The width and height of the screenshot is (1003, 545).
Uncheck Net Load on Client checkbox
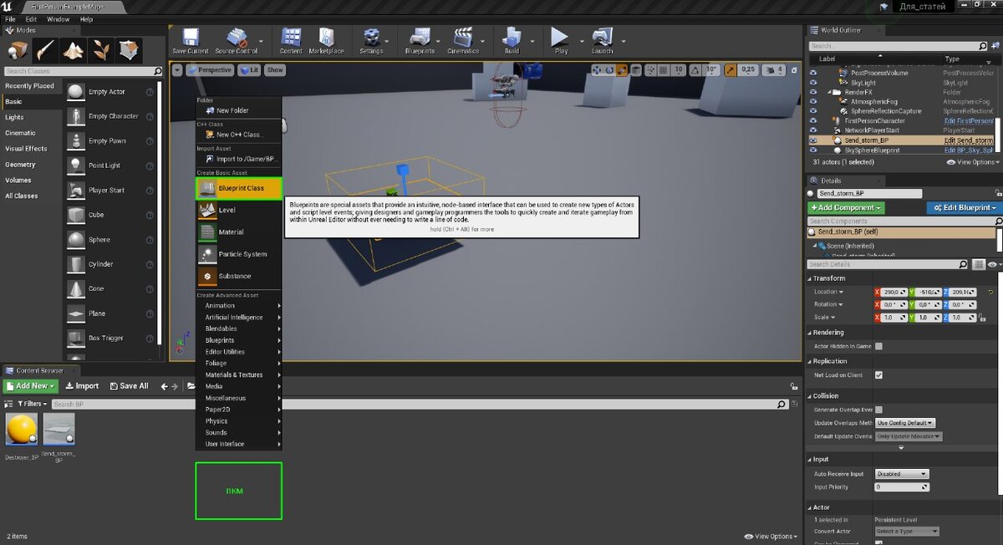pos(878,375)
